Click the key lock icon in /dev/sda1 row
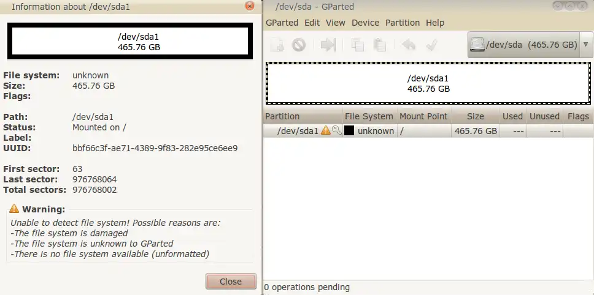This screenshot has width=594, height=295. pos(337,131)
